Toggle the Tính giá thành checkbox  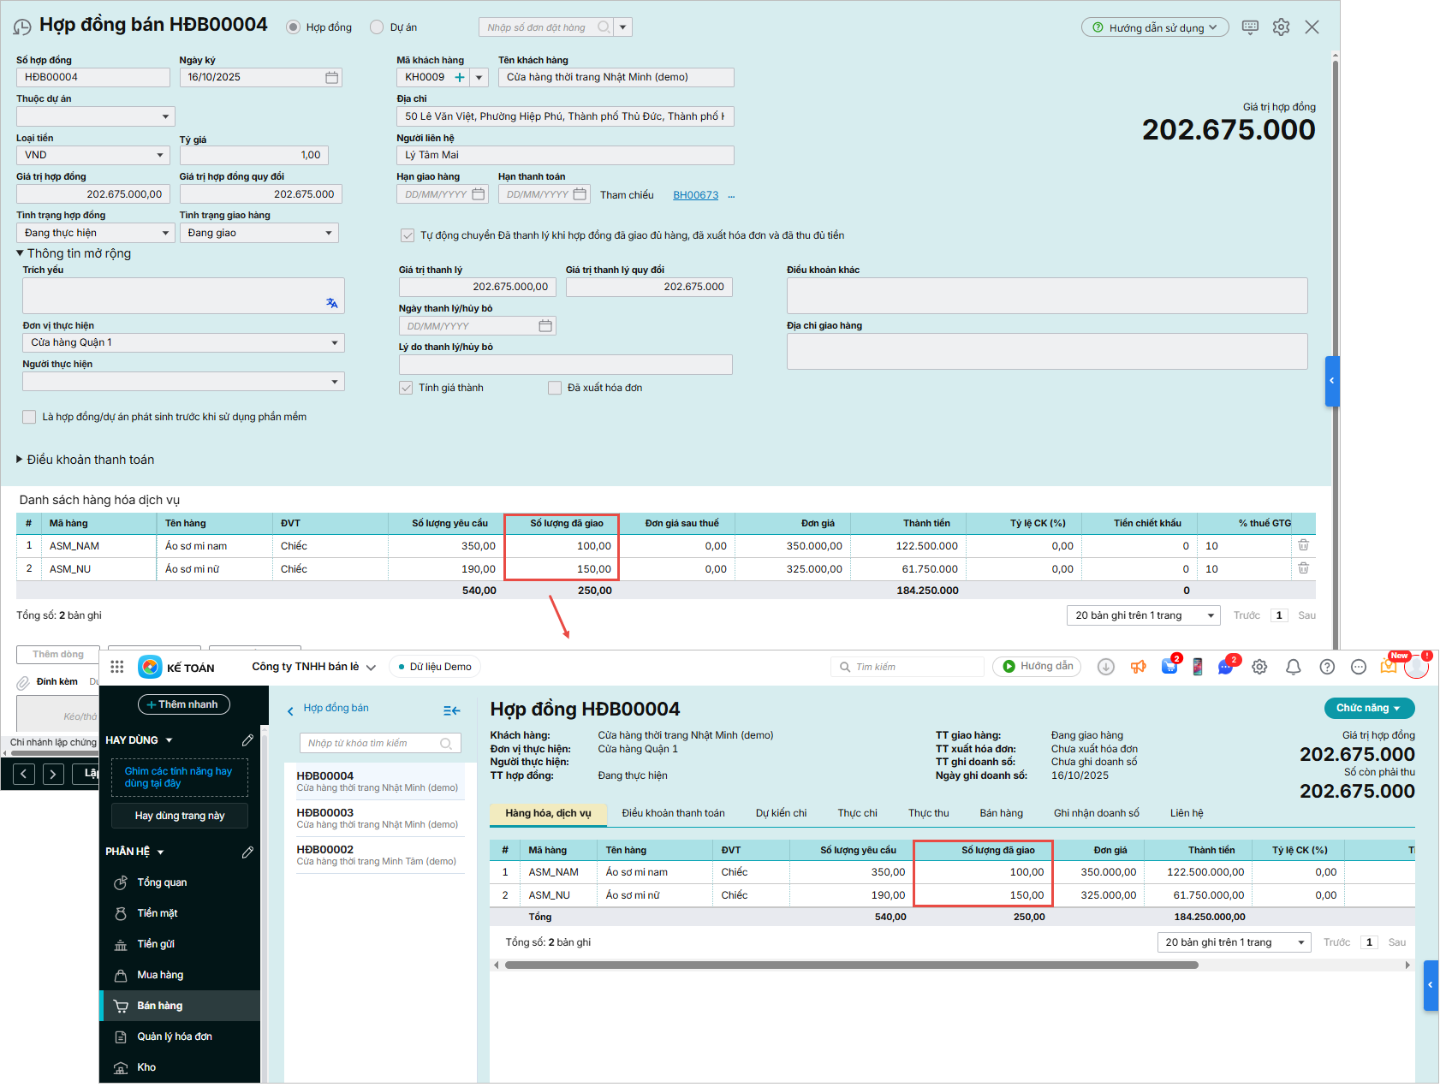[407, 389]
